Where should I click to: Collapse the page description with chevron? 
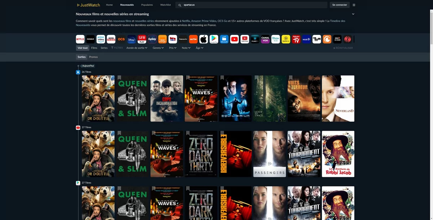coord(353,14)
